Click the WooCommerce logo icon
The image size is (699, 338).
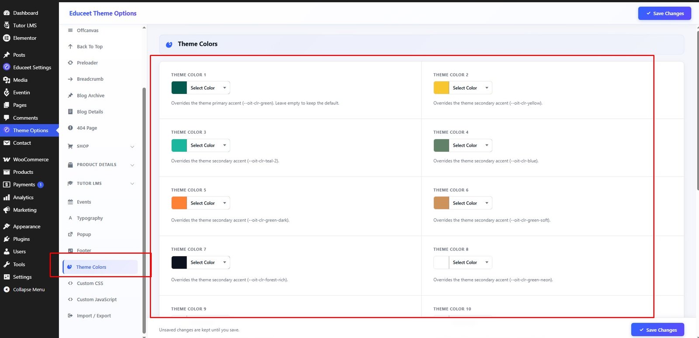[x=7, y=159]
